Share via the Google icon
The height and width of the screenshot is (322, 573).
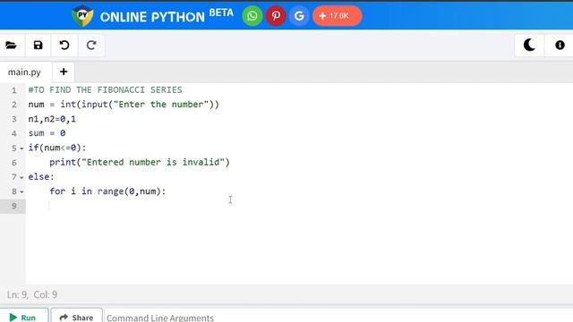tap(299, 16)
